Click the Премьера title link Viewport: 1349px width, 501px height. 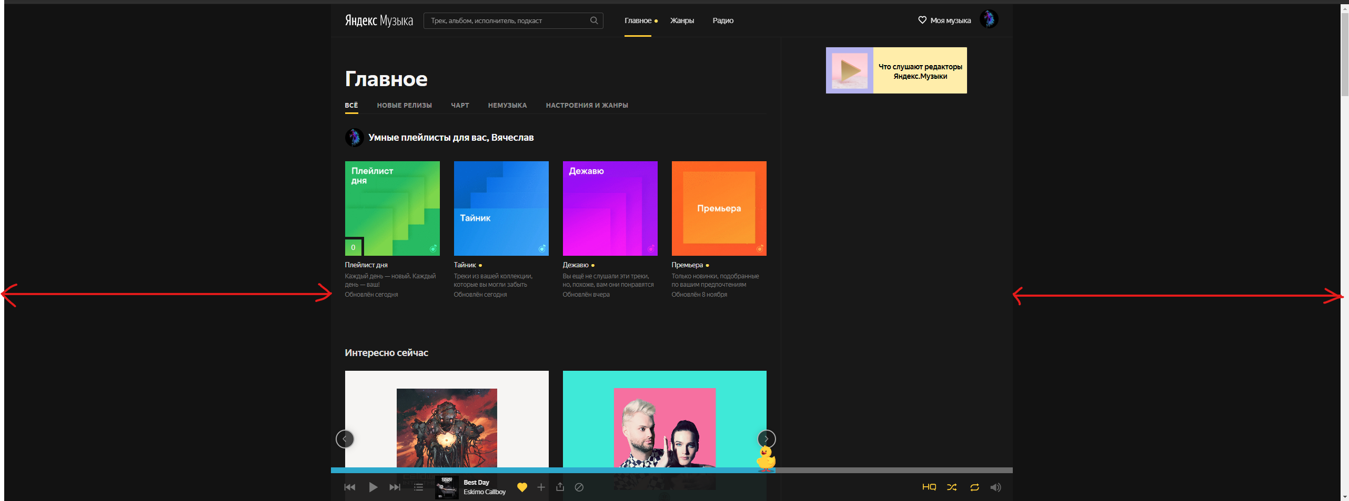click(x=687, y=265)
